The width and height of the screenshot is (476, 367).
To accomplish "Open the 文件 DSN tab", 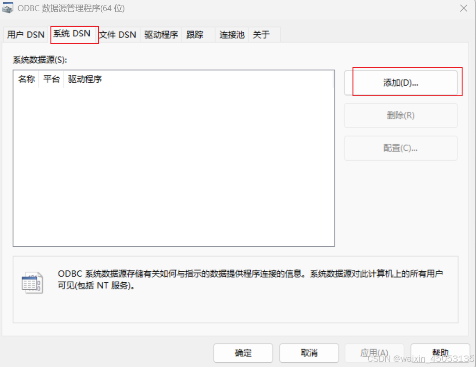I will [118, 35].
